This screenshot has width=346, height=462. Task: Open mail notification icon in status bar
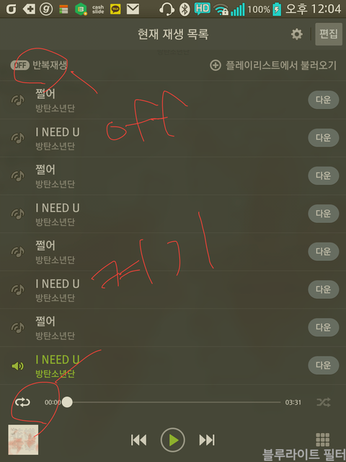tap(133, 9)
